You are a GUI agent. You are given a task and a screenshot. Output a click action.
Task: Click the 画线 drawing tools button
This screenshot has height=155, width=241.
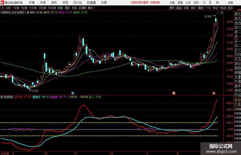click(x=201, y=8)
